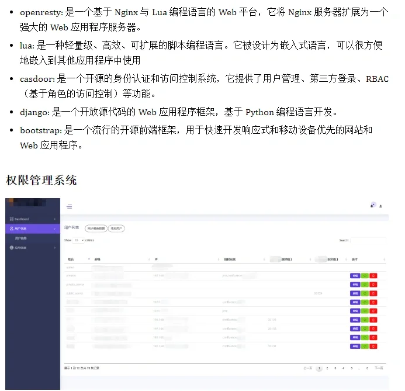Click the 权限管理系统 heading

tap(41, 180)
